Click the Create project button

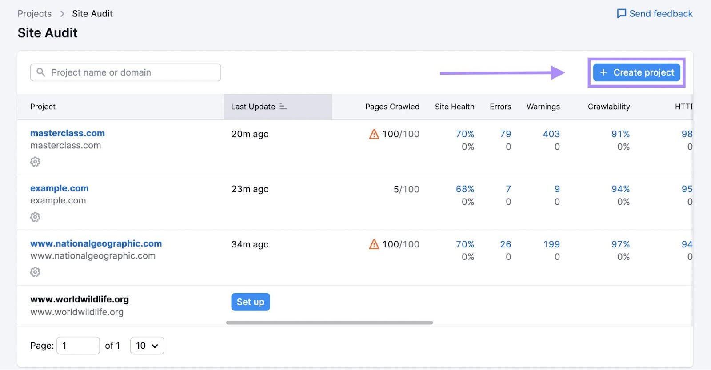point(636,72)
